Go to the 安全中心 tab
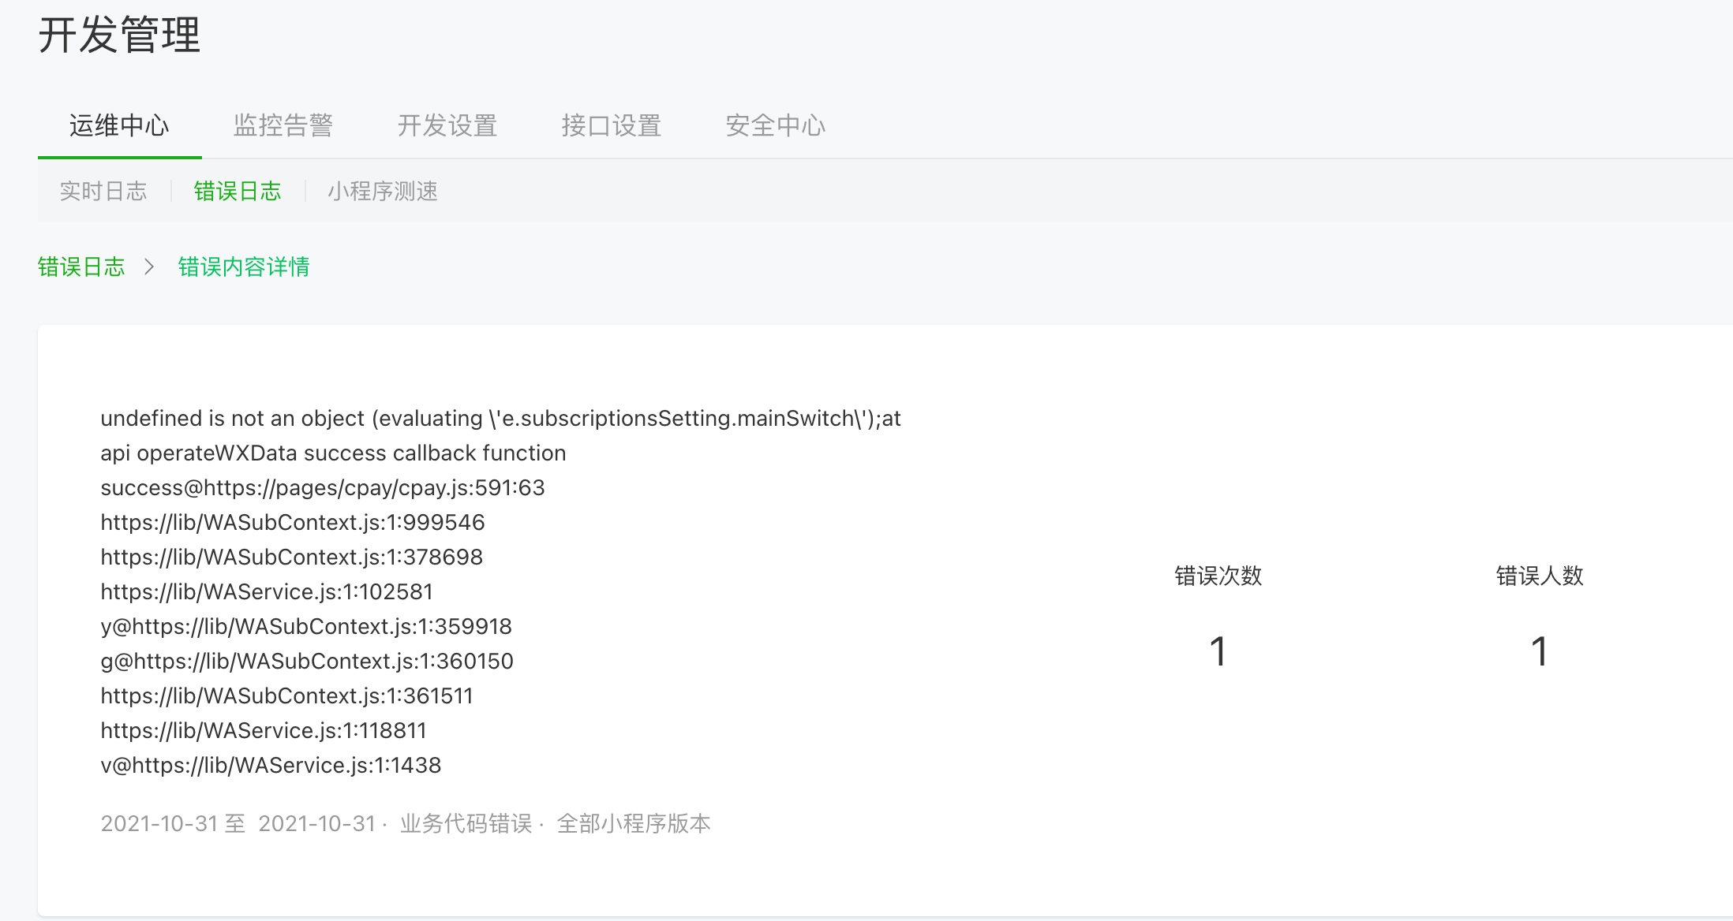 coord(776,126)
